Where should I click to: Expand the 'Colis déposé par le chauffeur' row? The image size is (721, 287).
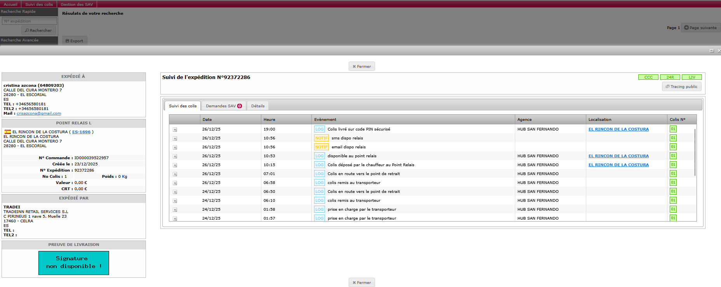tap(175, 165)
